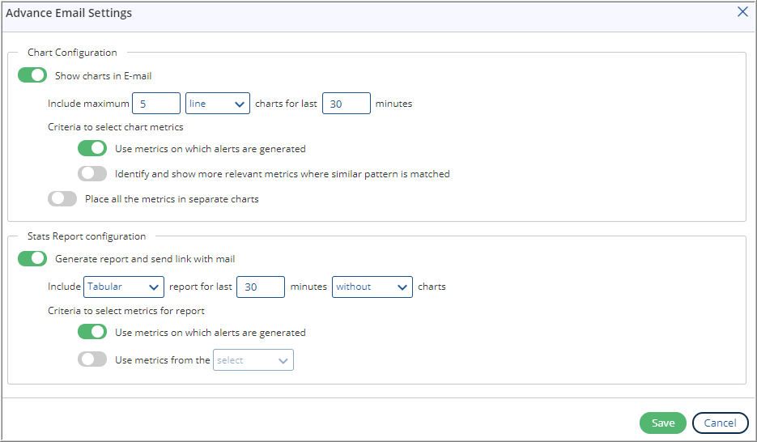Enable the Use metrics from the toggle
Image resolution: width=757 pixels, height=442 pixels.
point(92,359)
